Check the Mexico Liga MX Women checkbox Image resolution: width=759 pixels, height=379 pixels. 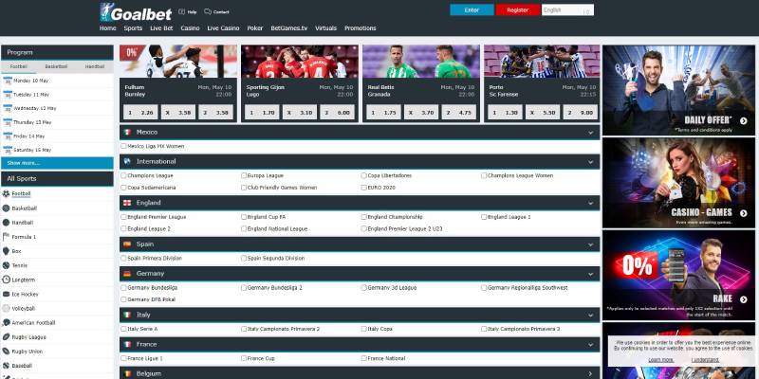point(123,146)
